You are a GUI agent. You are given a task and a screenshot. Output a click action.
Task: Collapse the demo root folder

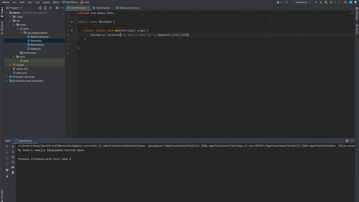click(7, 13)
